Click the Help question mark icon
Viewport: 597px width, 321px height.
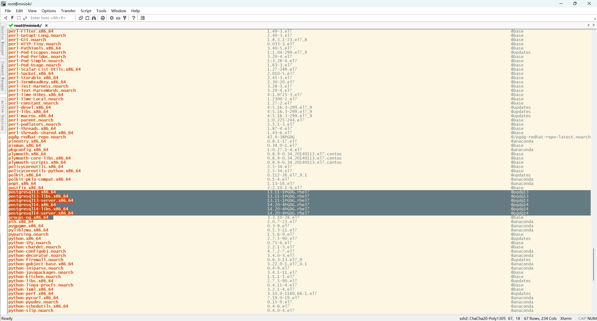point(134,18)
